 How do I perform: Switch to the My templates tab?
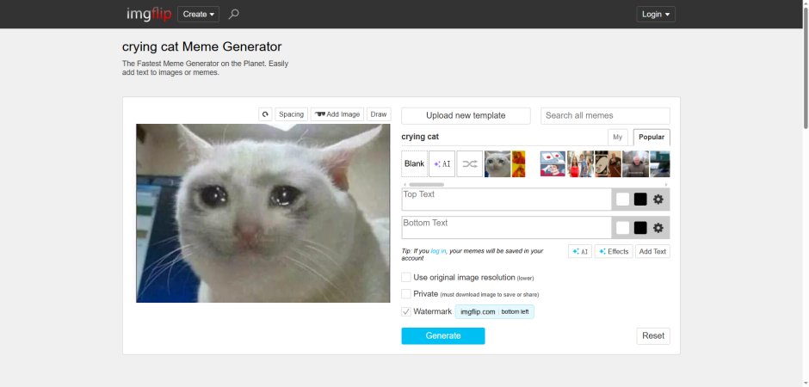tap(618, 138)
